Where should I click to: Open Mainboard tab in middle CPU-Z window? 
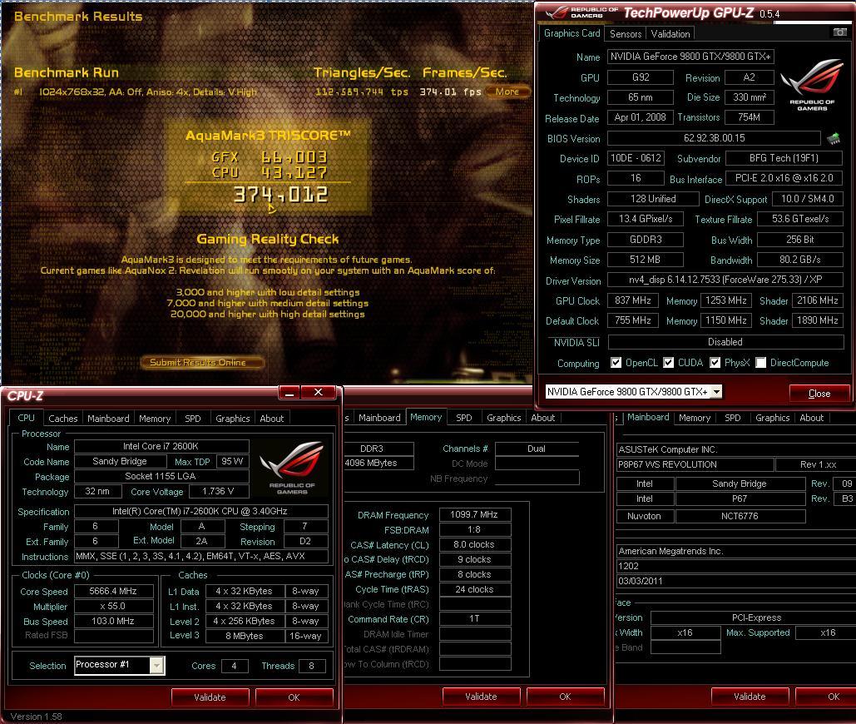tap(379, 418)
